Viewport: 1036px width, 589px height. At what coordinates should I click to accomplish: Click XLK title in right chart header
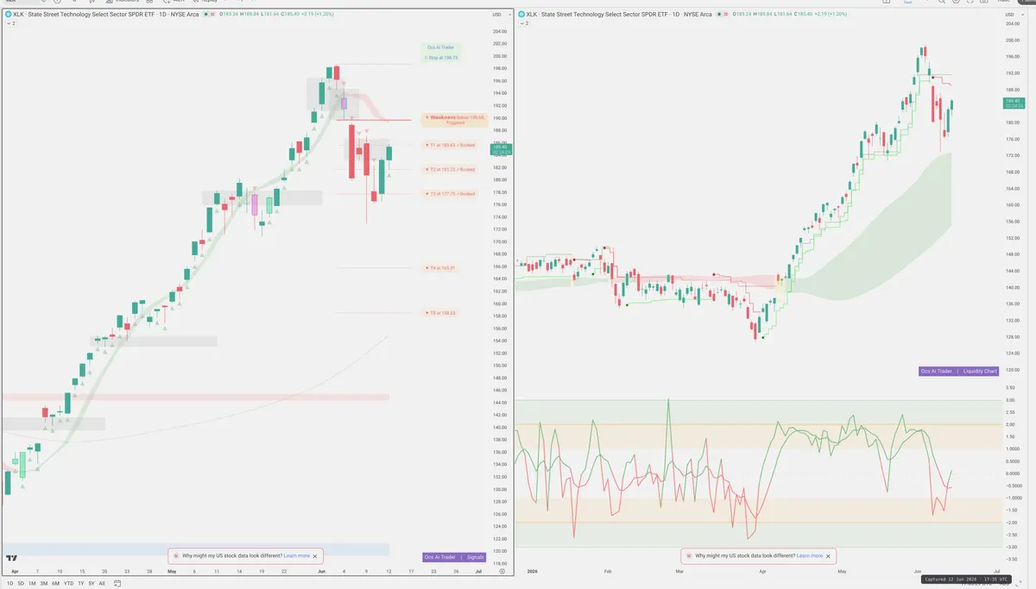(618, 15)
